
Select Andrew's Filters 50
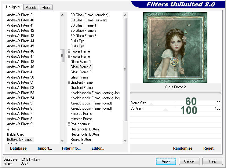[x=20, y=77]
